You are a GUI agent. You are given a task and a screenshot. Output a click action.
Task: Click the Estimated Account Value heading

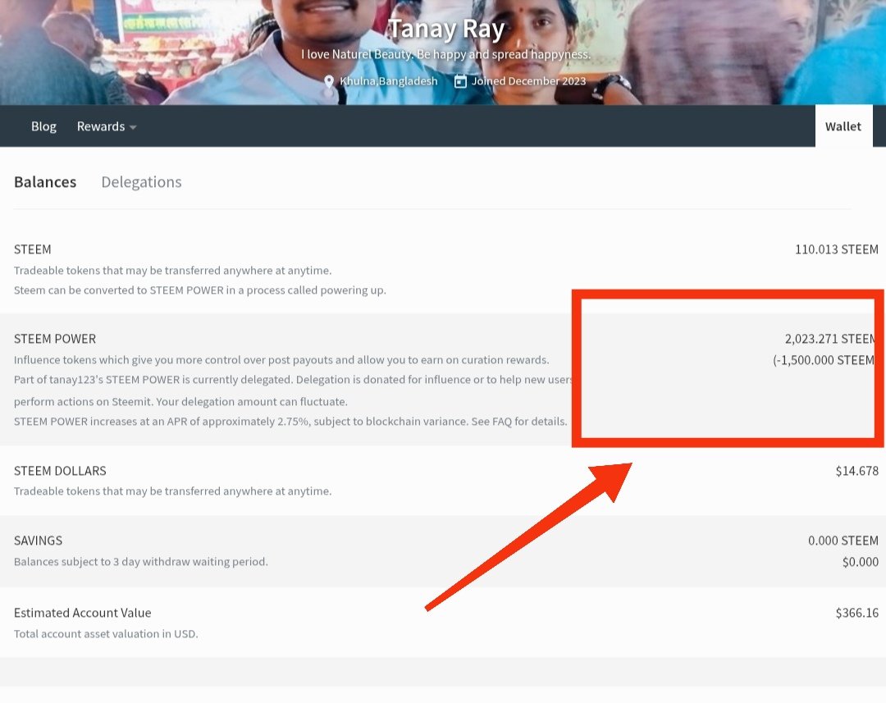click(x=83, y=613)
